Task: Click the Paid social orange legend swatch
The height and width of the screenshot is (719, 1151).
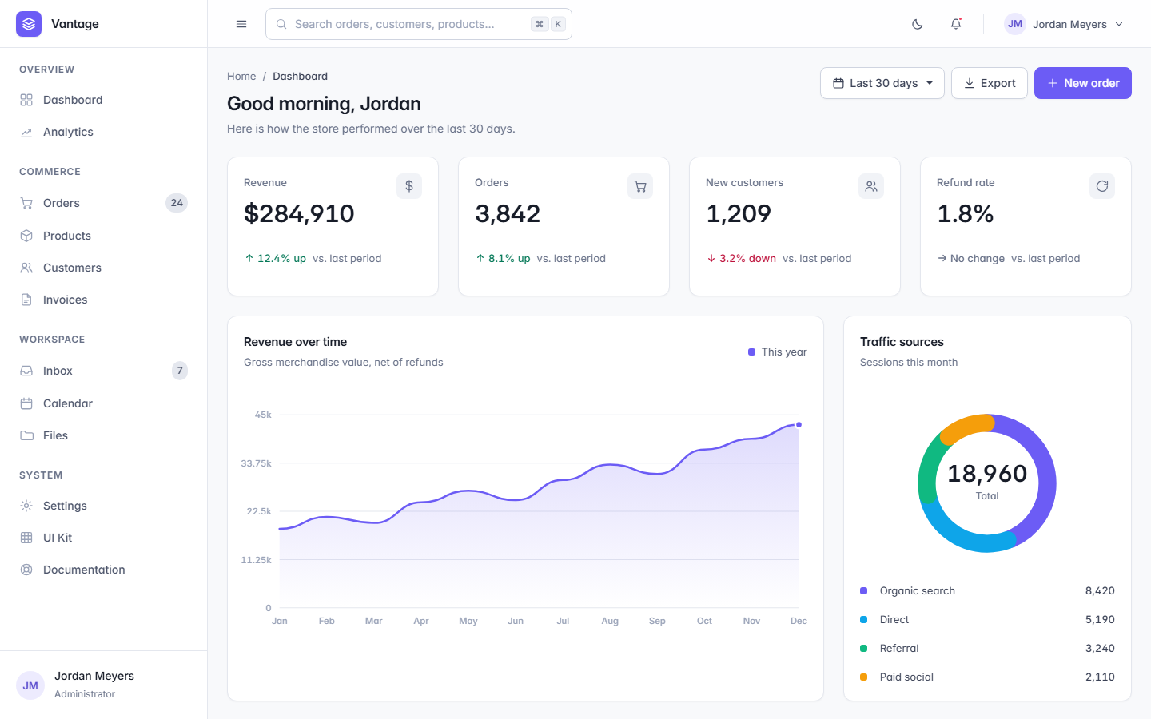Action: pos(863,677)
